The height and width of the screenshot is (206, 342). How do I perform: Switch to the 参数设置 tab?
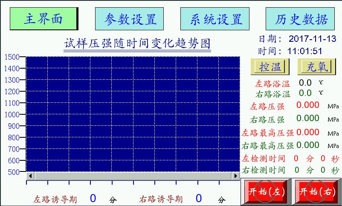129,19
